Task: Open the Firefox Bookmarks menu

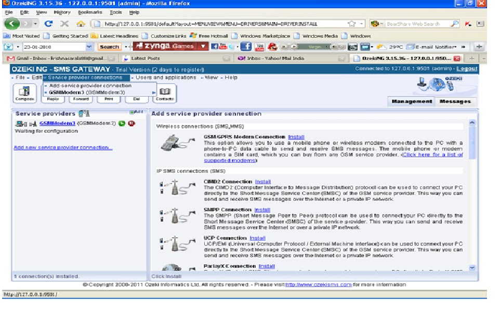Action: click(90, 12)
